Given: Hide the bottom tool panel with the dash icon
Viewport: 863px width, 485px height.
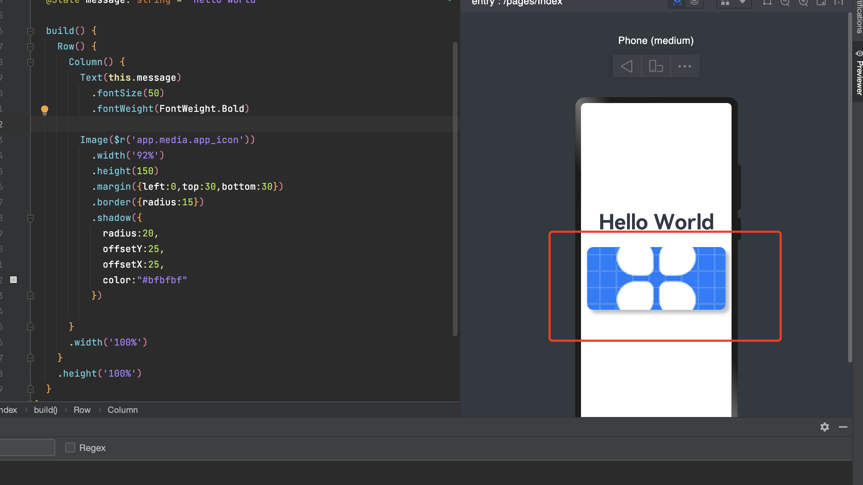Looking at the screenshot, I should coord(843,427).
